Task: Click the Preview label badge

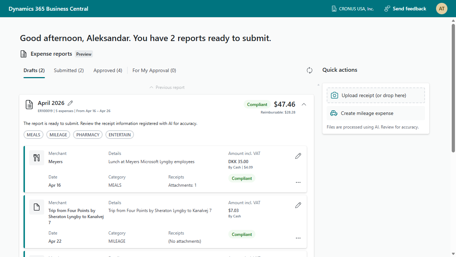Action: (x=84, y=54)
